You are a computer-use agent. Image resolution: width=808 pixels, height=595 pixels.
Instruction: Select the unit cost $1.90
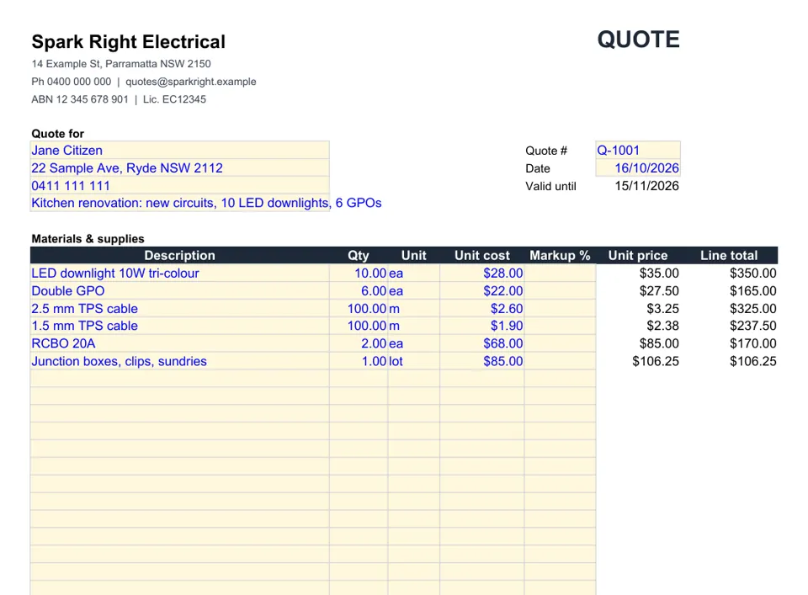click(481, 326)
